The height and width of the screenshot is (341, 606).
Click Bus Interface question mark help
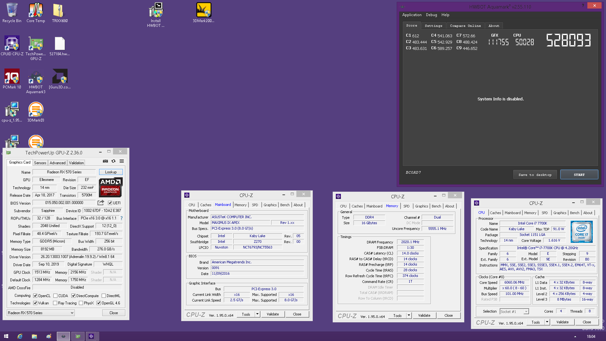(122, 218)
